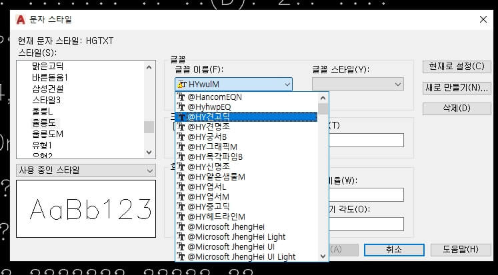Select 울릉L style
This screenshot has height=275, width=498.
tap(43, 112)
